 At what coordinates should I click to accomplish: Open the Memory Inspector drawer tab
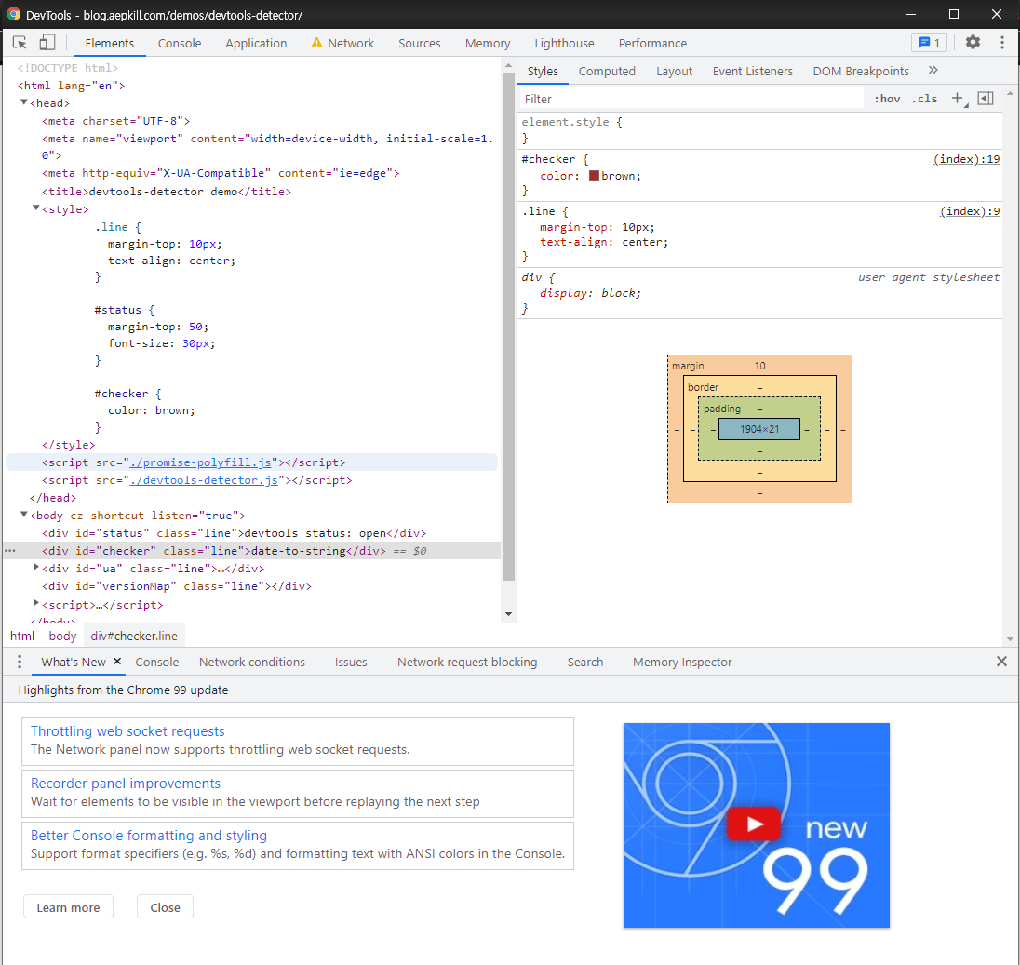[682, 662]
